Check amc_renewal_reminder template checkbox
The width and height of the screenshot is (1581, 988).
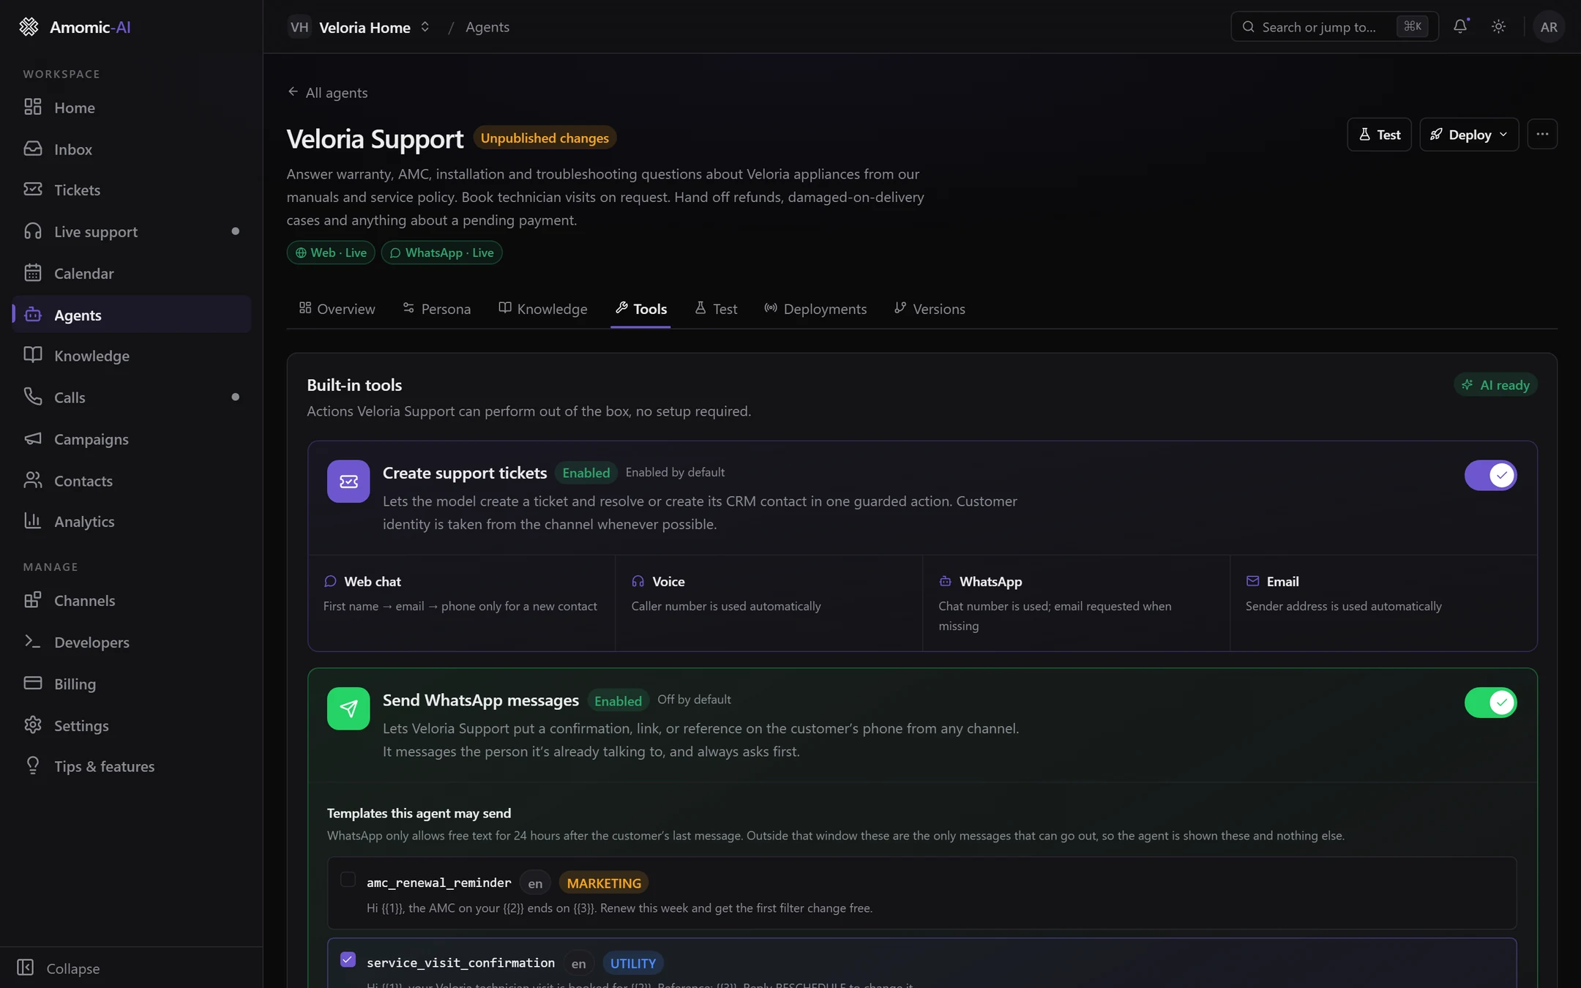pos(348,879)
